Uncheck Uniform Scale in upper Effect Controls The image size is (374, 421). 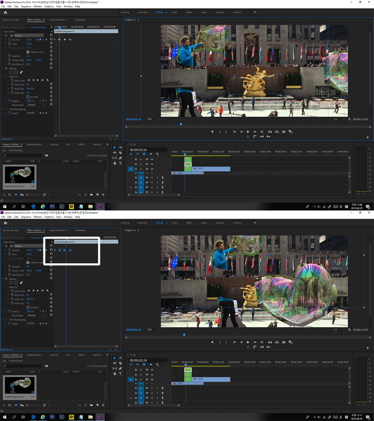28,52
